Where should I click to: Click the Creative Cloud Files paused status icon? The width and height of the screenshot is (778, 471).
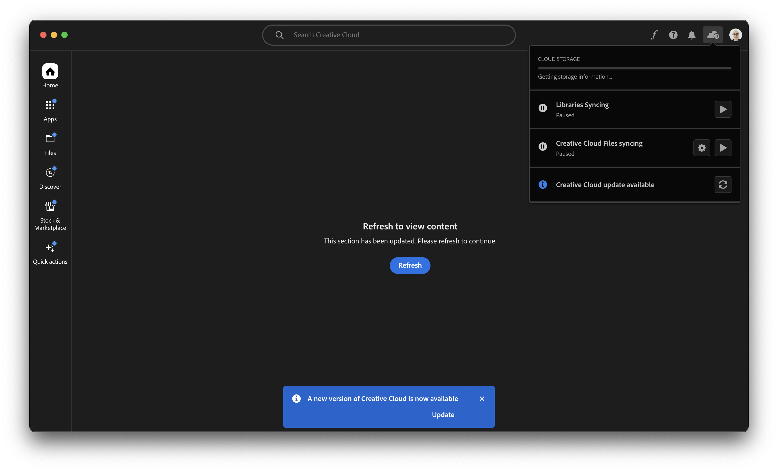tap(543, 146)
